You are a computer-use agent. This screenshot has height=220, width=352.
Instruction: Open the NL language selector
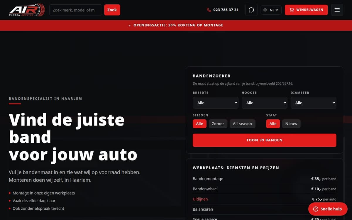271,10
